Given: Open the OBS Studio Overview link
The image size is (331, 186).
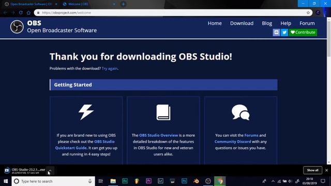Looking at the screenshot, I should [x=159, y=135].
